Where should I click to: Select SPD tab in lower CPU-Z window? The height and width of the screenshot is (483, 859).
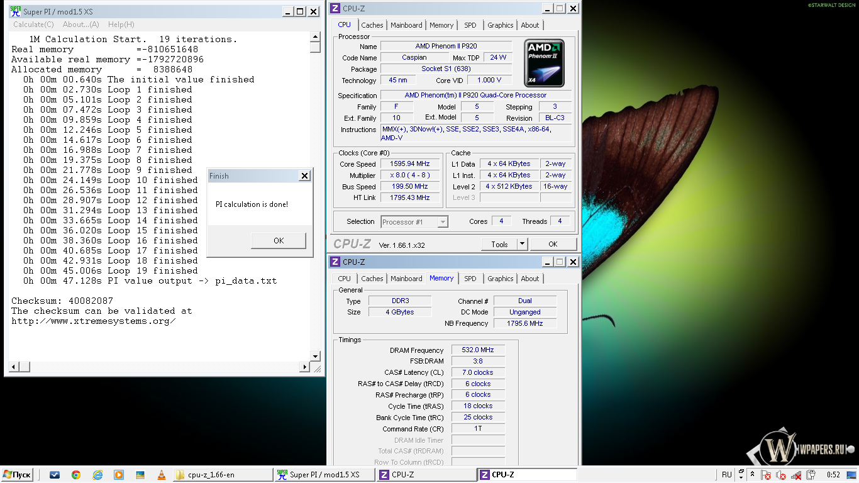(x=470, y=279)
